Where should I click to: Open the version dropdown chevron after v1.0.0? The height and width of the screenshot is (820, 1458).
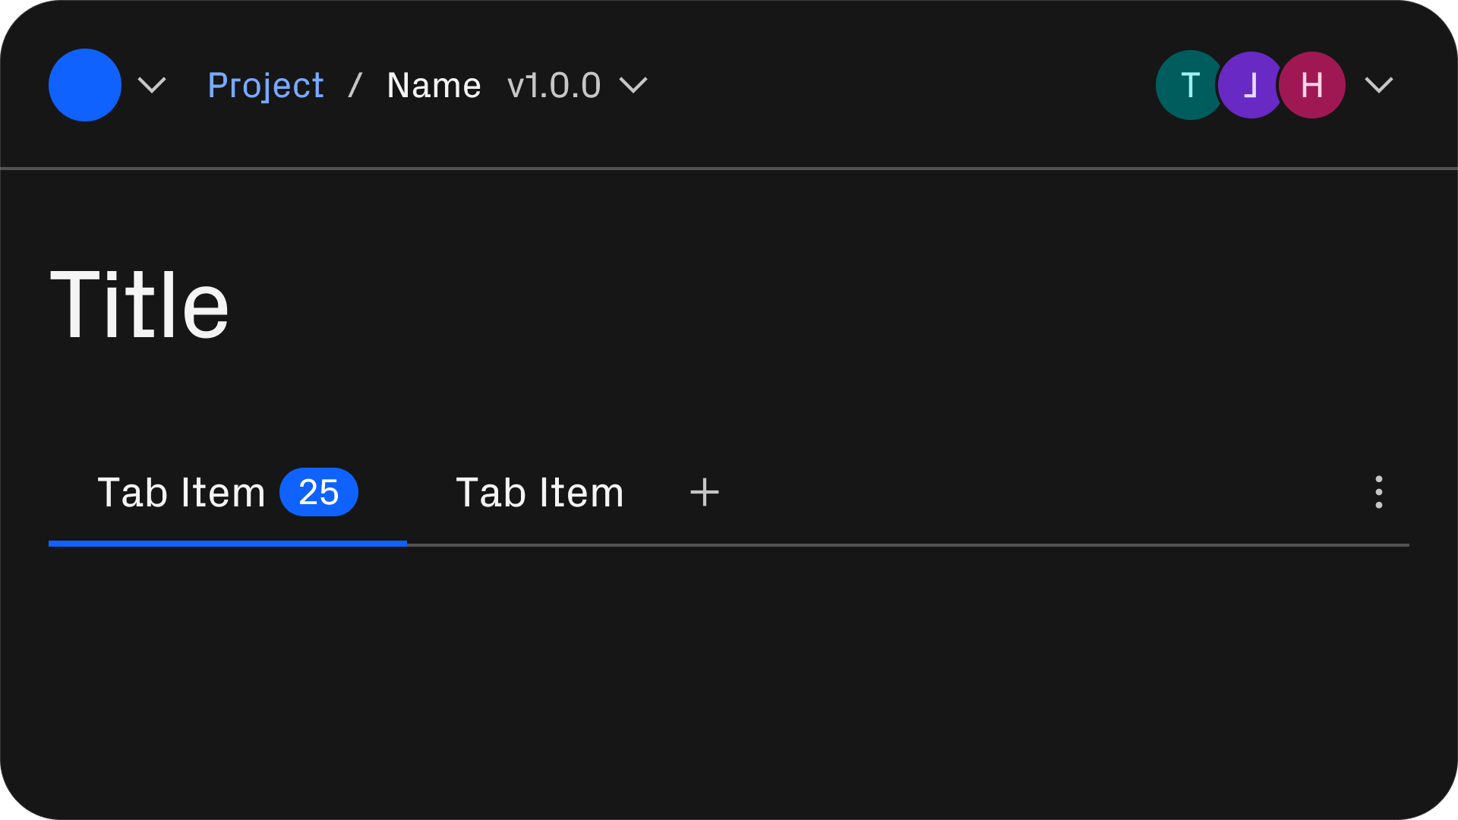pyautogui.click(x=633, y=85)
